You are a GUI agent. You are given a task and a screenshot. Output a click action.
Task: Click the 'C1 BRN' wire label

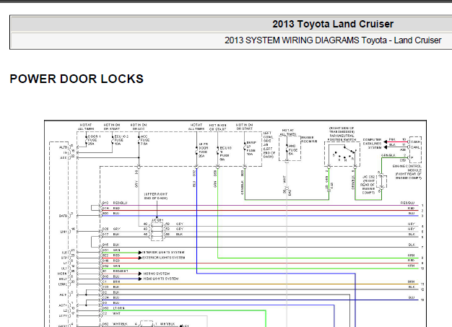110,282
